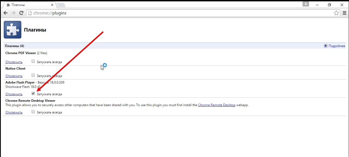Restore down the Chrome window
This screenshot has height=157, width=349.
pos(329,5)
